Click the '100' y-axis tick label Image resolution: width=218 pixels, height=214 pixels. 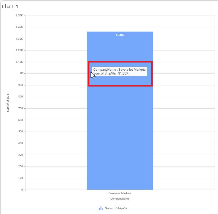point(21,178)
